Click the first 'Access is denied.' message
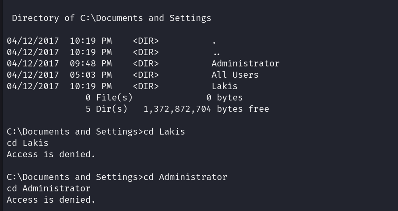 [x=51, y=154]
